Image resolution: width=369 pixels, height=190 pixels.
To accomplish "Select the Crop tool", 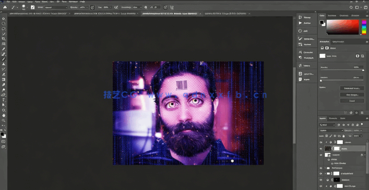I will pos(4,39).
